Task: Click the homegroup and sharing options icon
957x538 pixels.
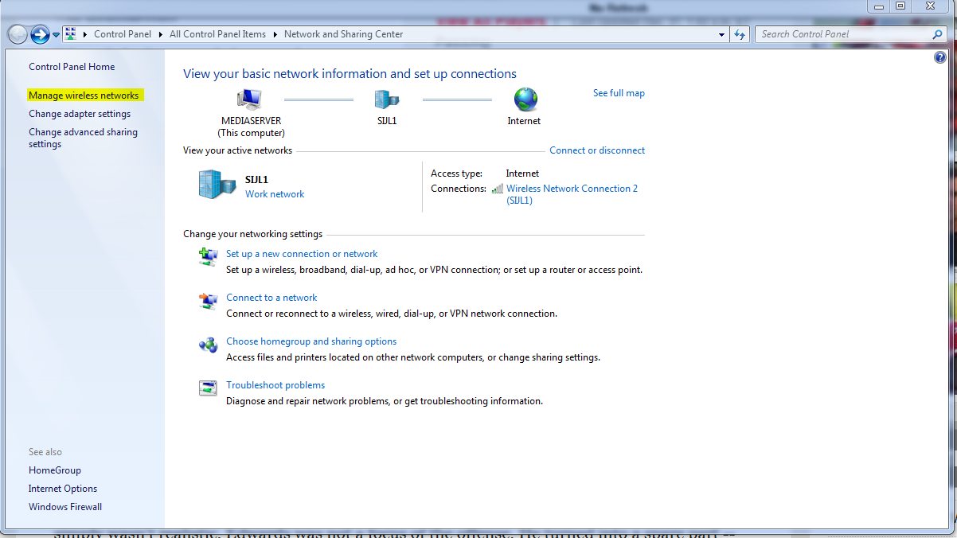Action: (x=208, y=345)
